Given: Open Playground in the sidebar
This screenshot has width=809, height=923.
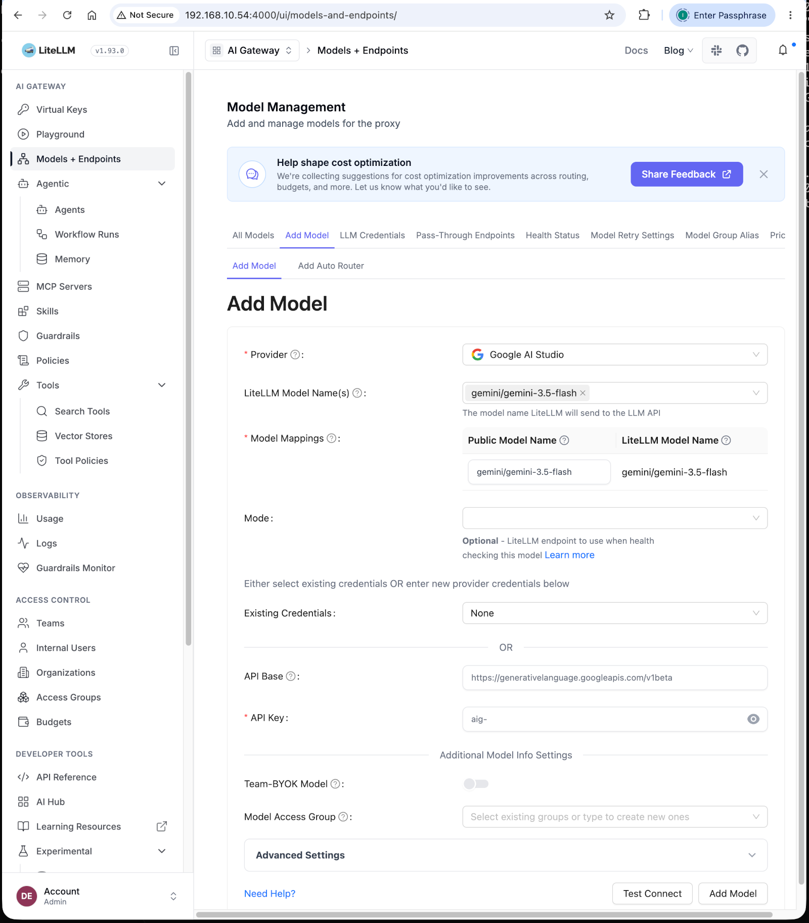Looking at the screenshot, I should (93, 135).
